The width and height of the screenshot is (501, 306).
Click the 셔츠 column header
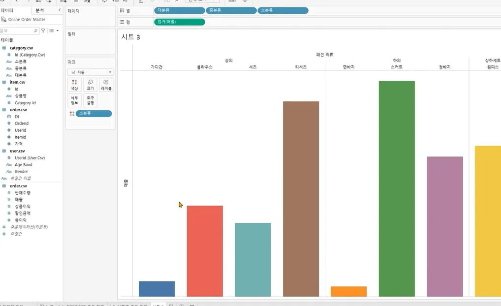point(253,67)
